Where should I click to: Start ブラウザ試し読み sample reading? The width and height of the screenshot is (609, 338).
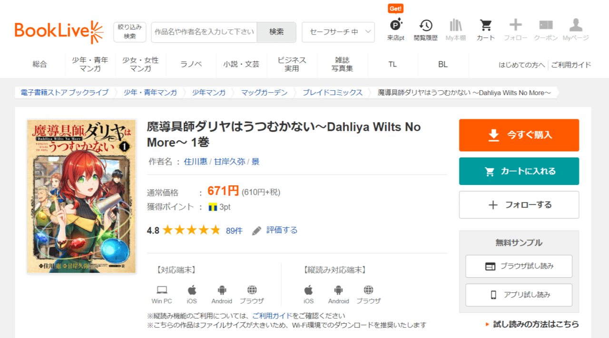(519, 266)
